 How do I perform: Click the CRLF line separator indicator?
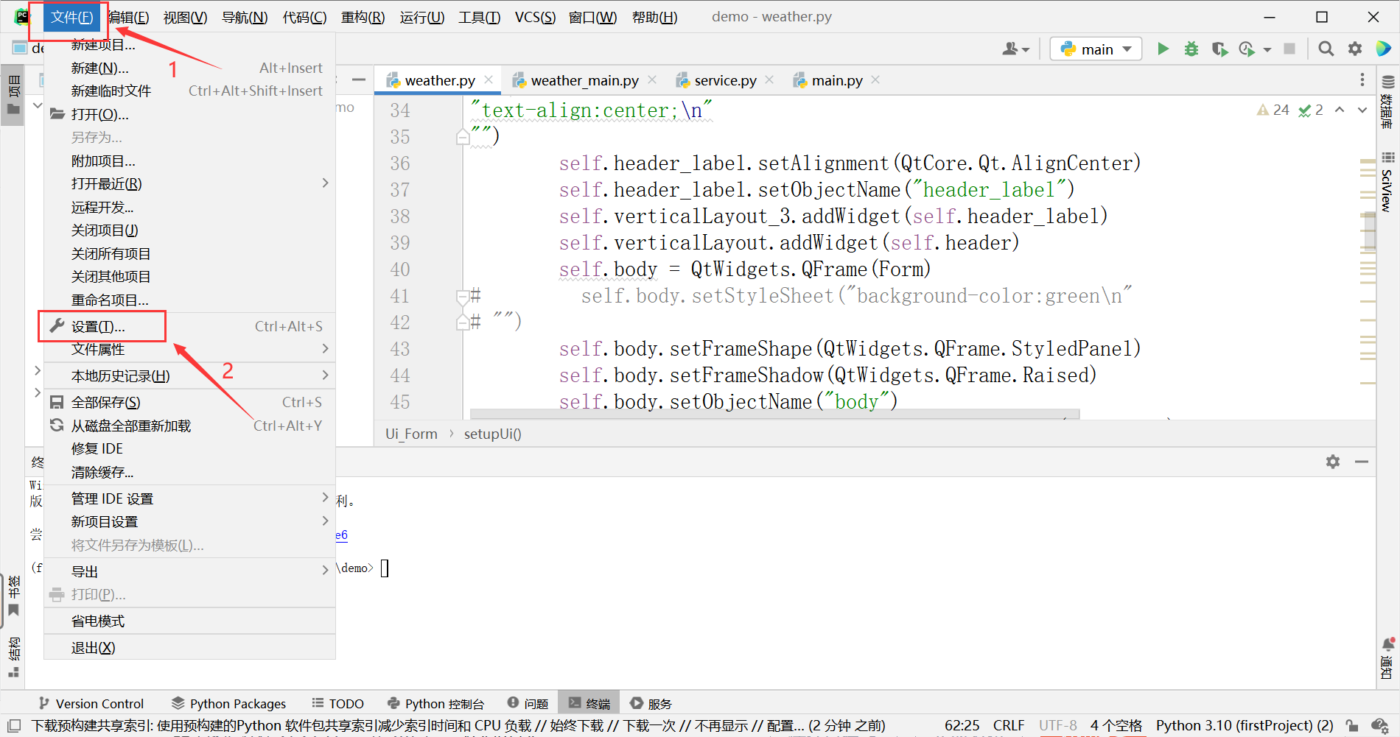[1008, 725]
